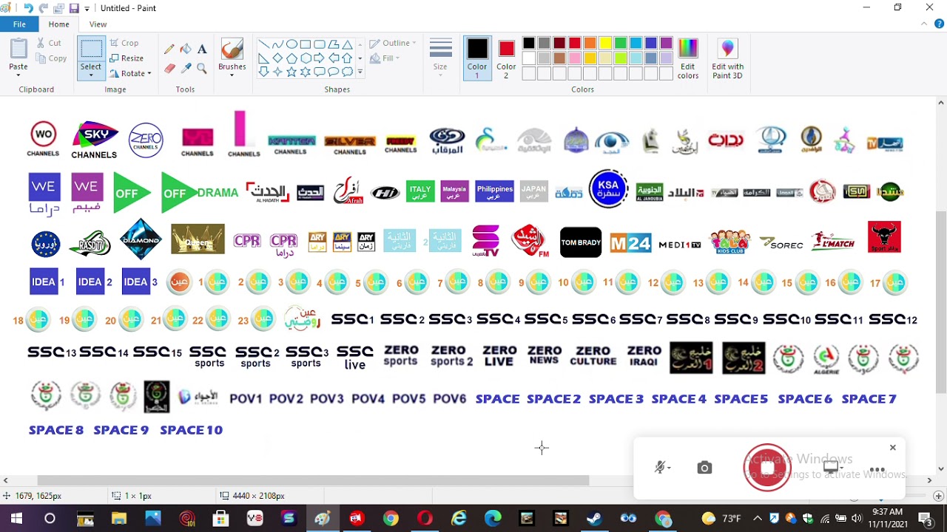Viewport: 947px width, 532px height.
Task: Expand the Paste dropdown arrow
Action: [x=18, y=75]
